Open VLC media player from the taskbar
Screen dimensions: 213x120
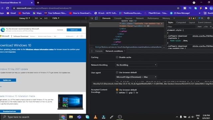coord(96,117)
